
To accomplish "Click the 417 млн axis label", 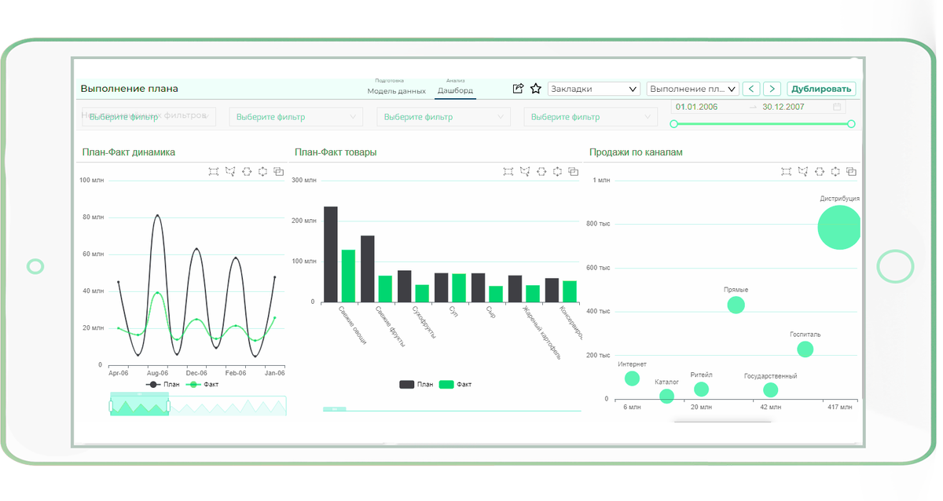I will click(839, 407).
